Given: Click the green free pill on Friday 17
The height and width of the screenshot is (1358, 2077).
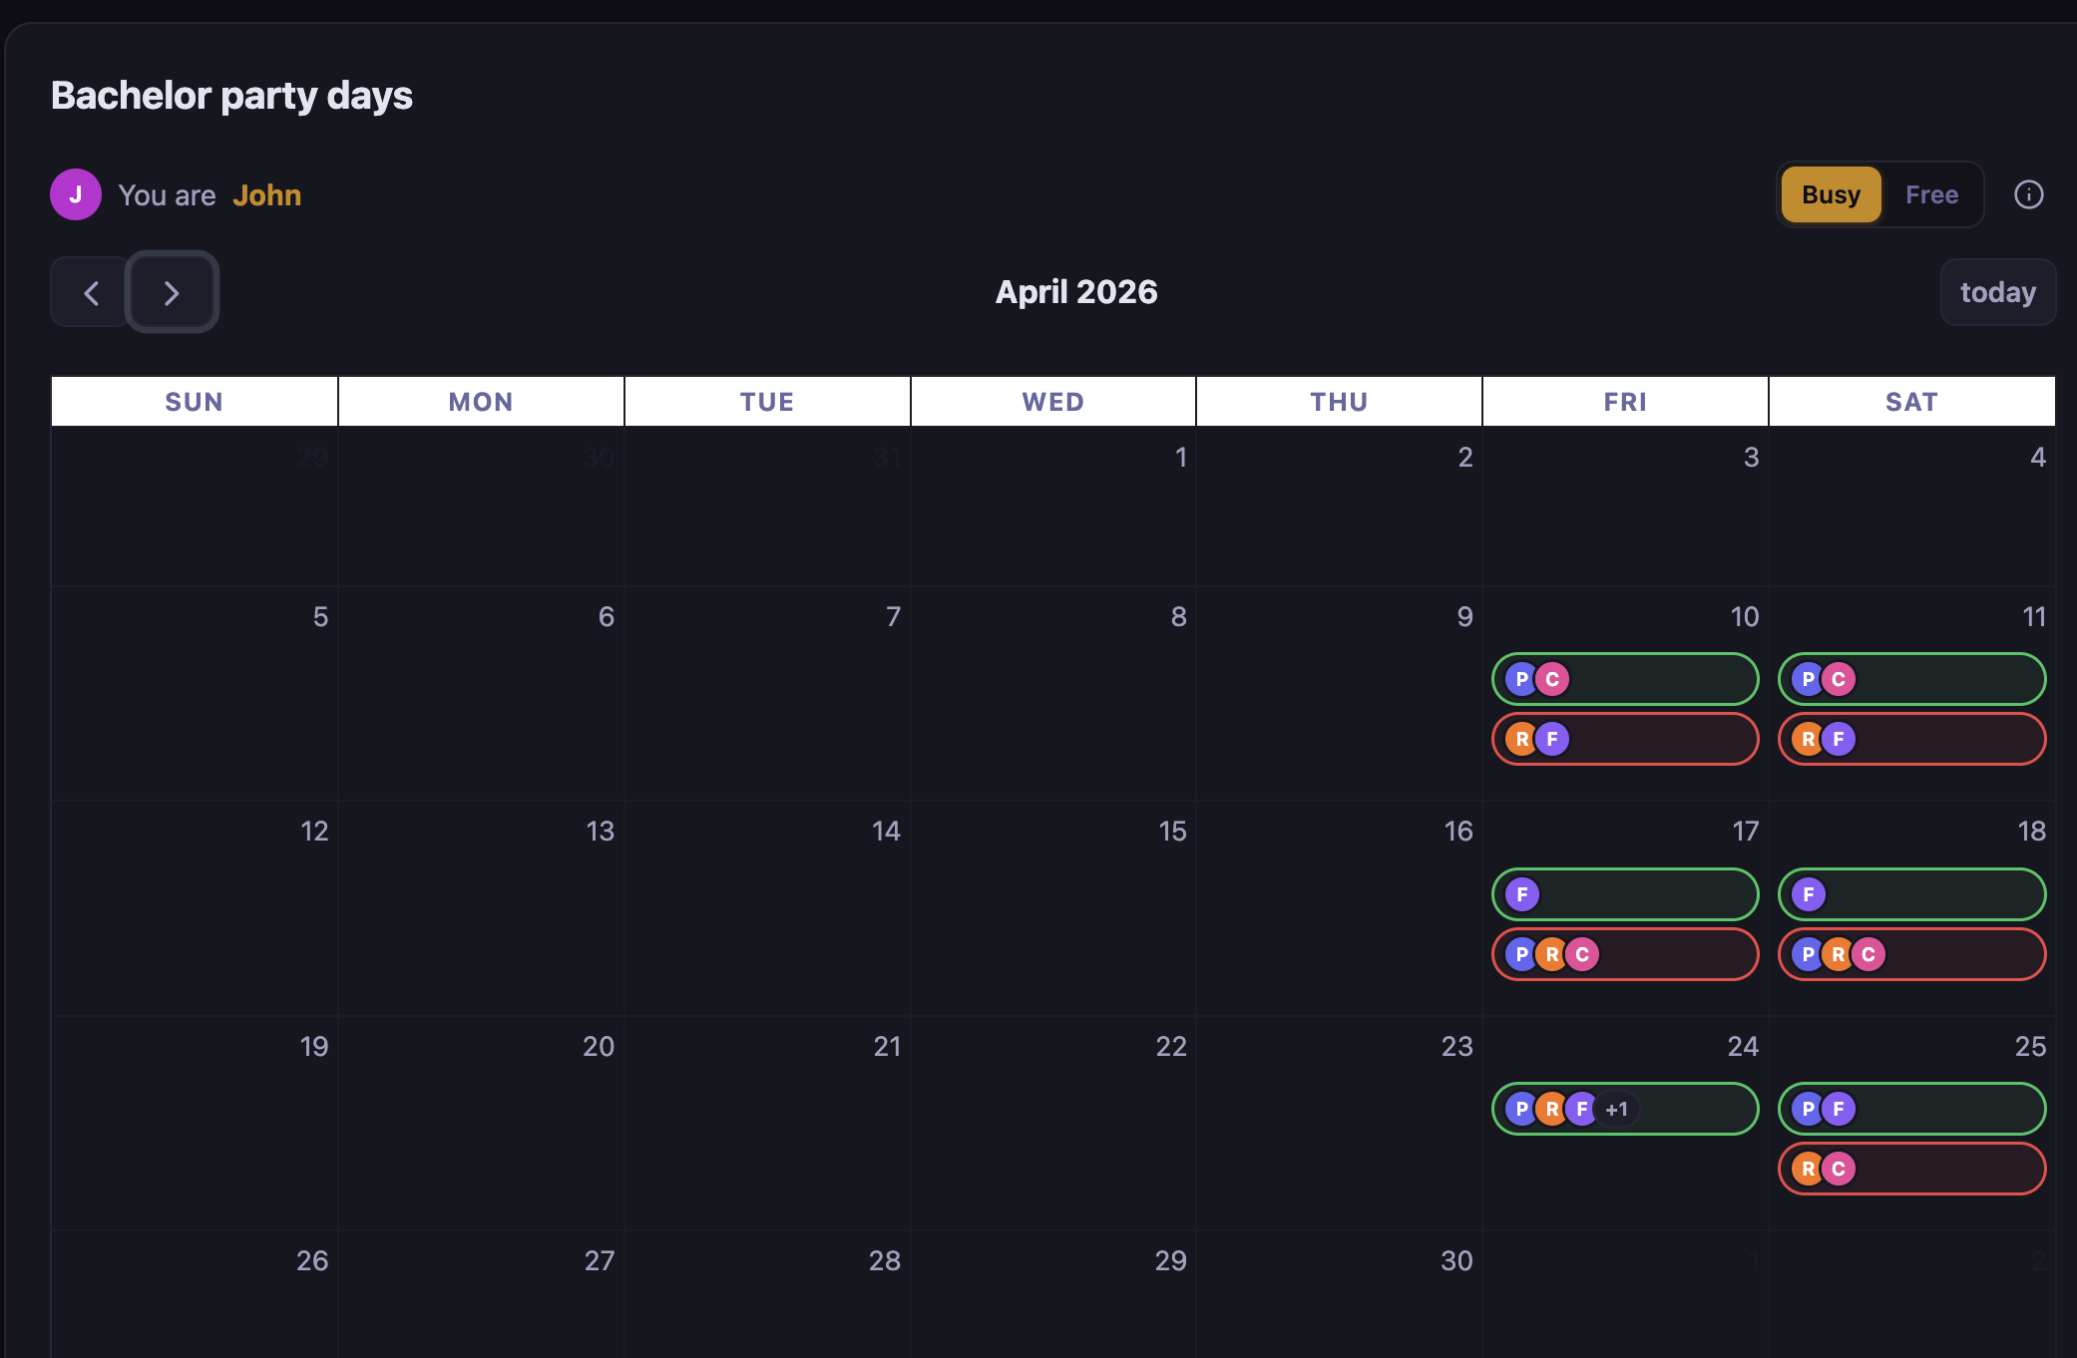Looking at the screenshot, I should click(1625, 894).
